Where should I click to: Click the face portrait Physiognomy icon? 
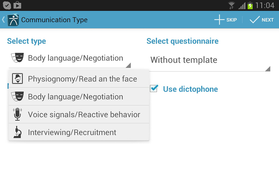pyautogui.click(x=17, y=79)
